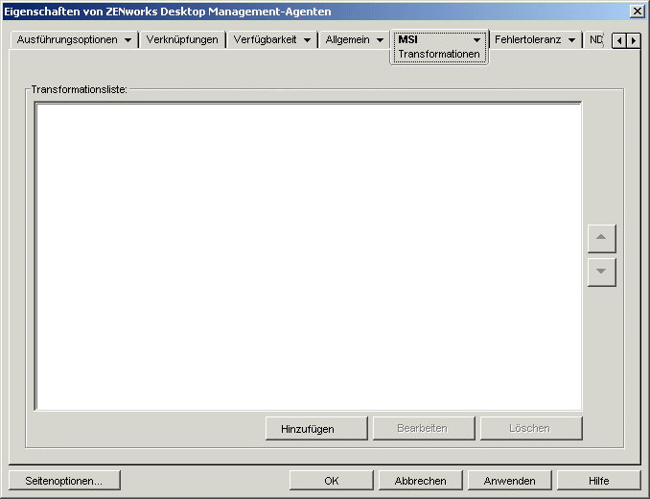
Task: Expand the MSI tab dropdown arrow
Action: click(x=476, y=40)
